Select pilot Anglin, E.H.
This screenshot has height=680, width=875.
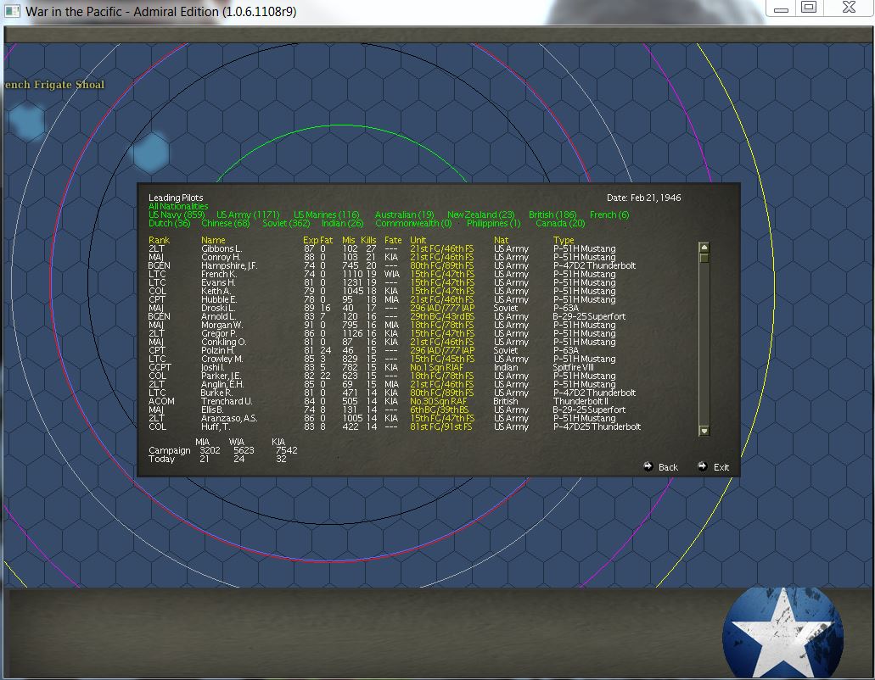(x=222, y=385)
